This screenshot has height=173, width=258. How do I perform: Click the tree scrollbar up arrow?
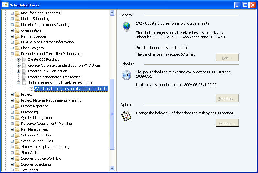[x=112, y=13]
